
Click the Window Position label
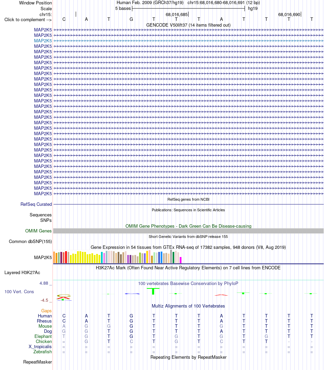(x=35, y=3)
